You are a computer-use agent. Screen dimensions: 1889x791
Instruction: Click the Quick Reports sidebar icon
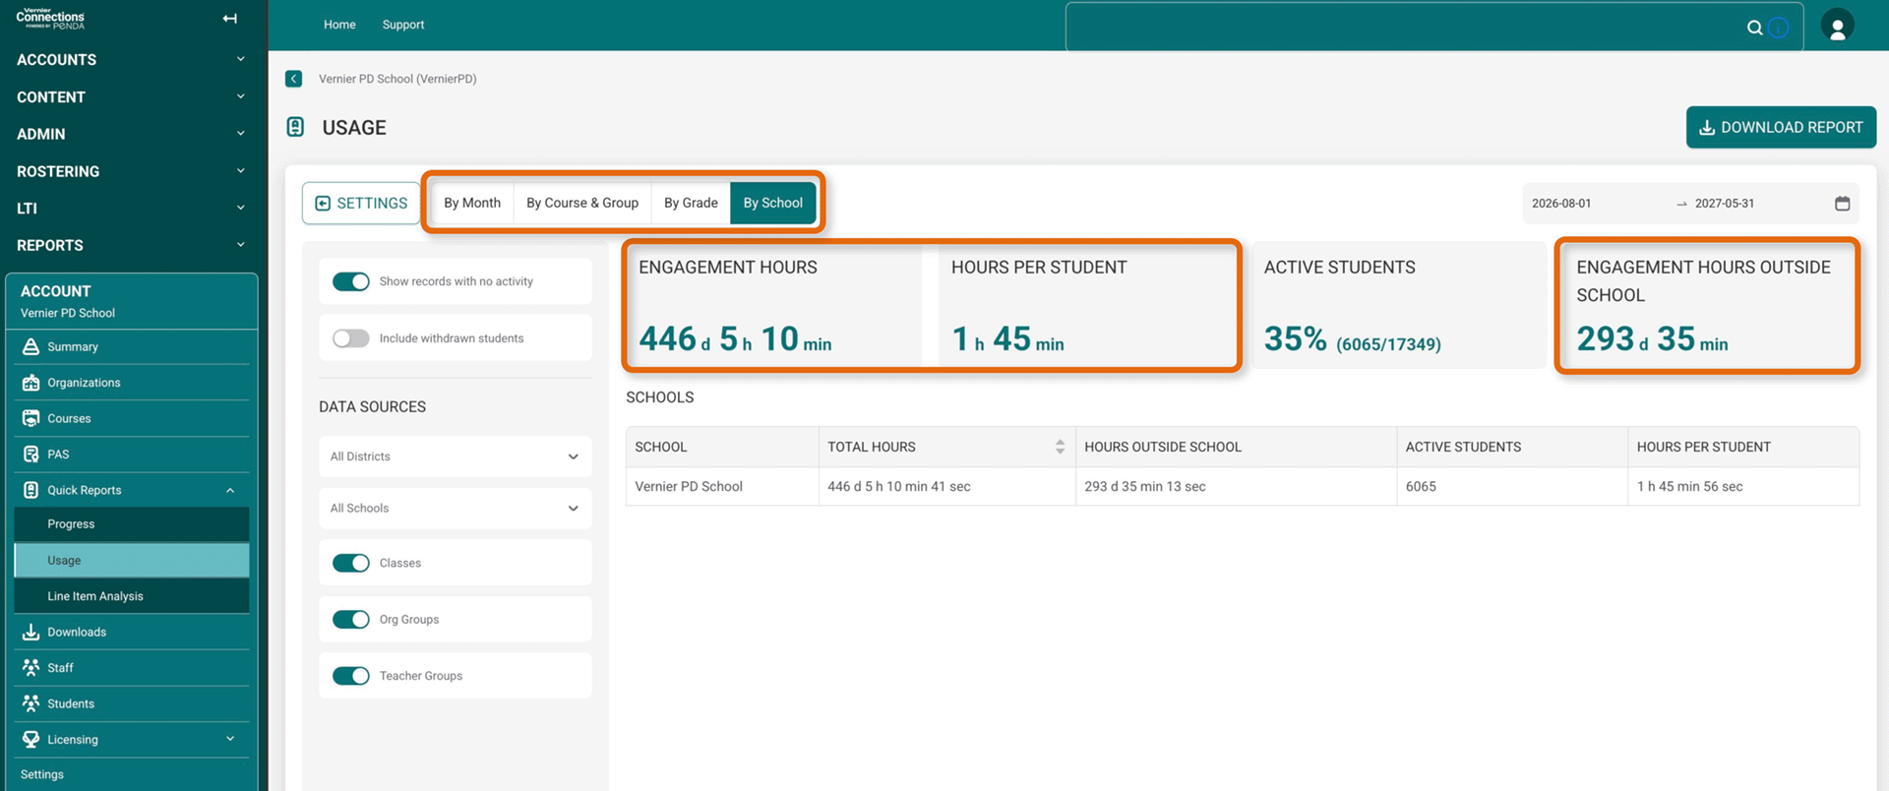(30, 490)
